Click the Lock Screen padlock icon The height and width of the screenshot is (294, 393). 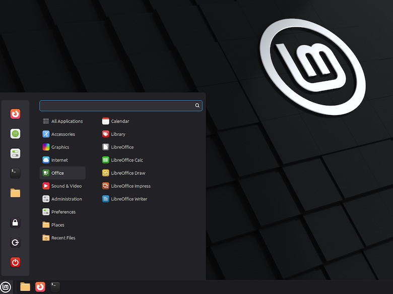[x=15, y=223]
